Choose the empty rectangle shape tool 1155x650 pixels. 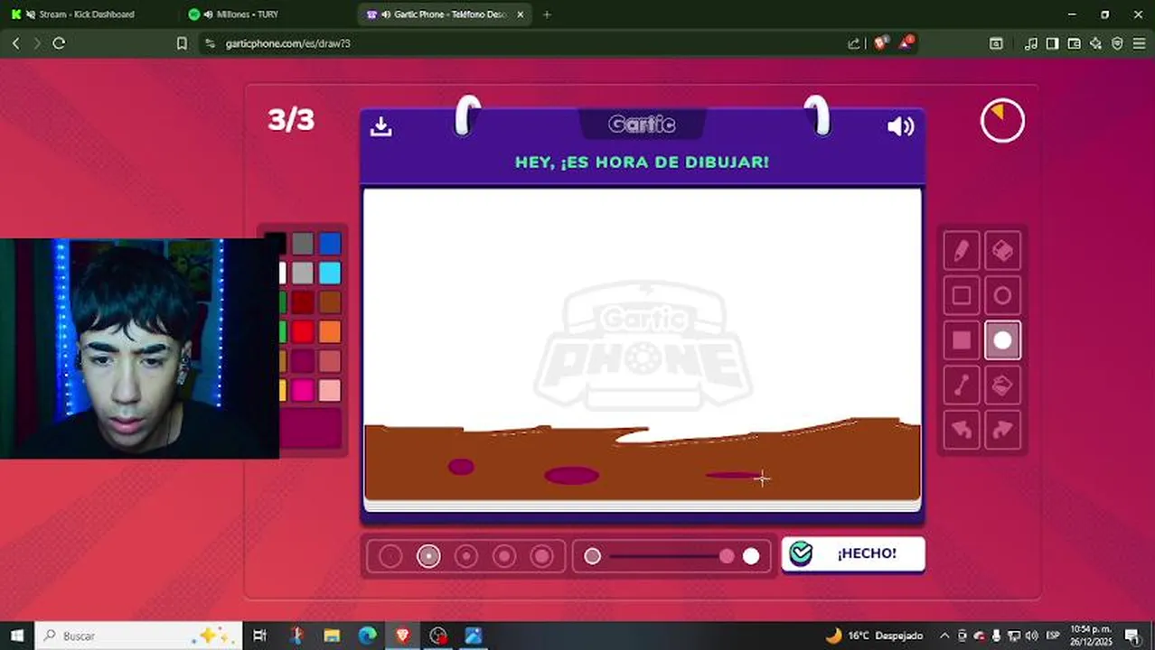tap(962, 296)
